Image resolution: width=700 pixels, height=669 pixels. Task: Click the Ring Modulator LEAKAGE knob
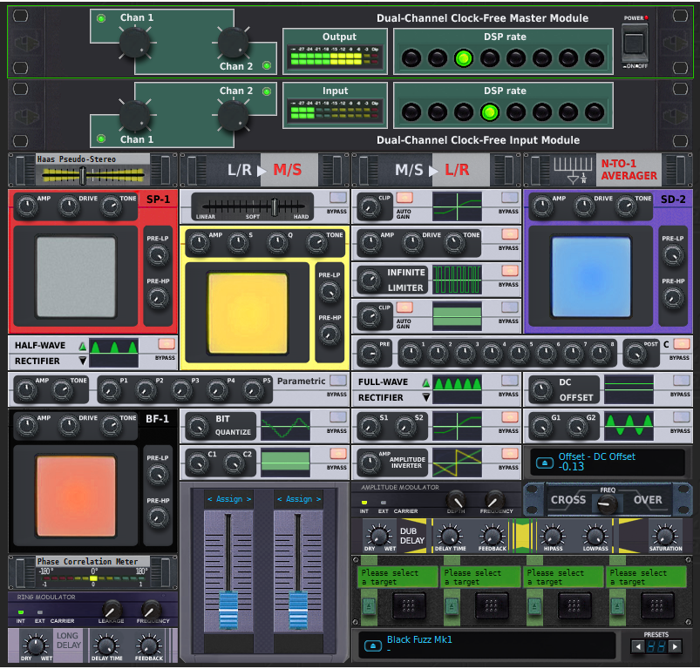(x=111, y=609)
